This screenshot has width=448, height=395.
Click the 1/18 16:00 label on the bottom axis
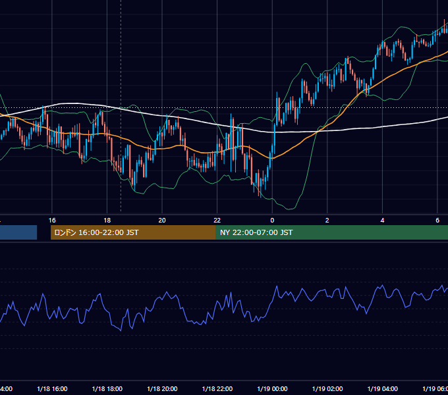pos(52,388)
